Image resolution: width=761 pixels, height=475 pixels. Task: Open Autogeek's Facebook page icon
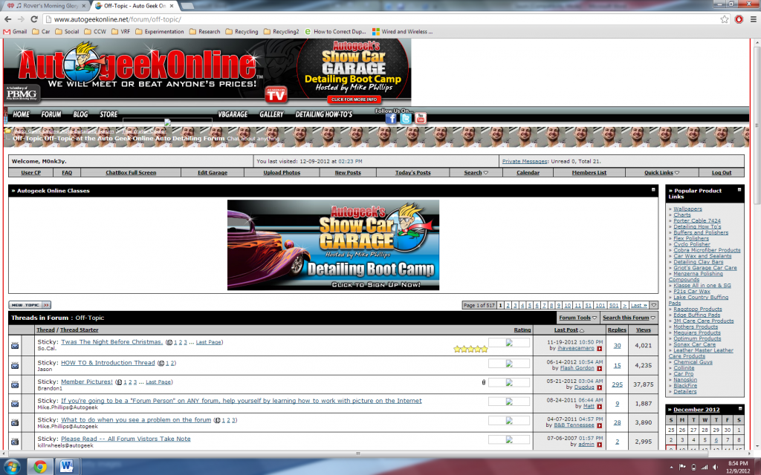(x=391, y=119)
